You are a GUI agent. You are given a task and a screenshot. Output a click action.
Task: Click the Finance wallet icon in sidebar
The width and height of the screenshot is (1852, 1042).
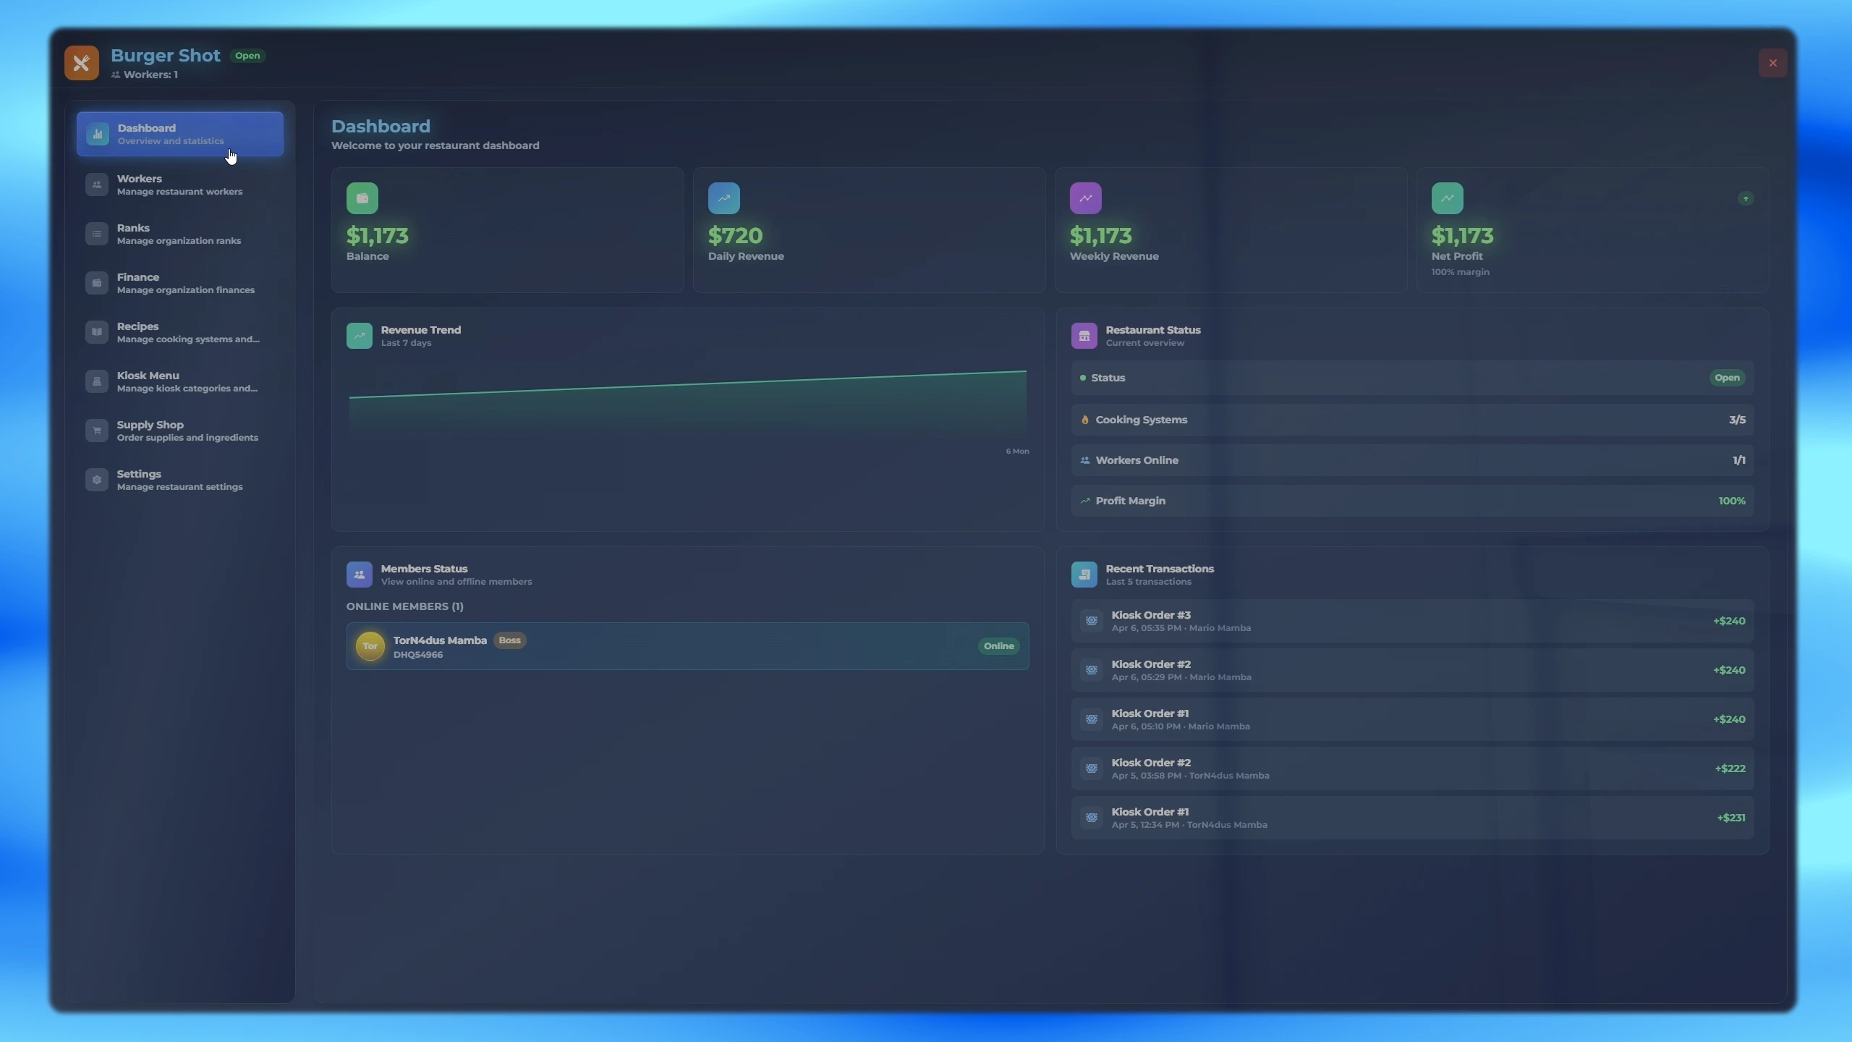pyautogui.click(x=97, y=283)
